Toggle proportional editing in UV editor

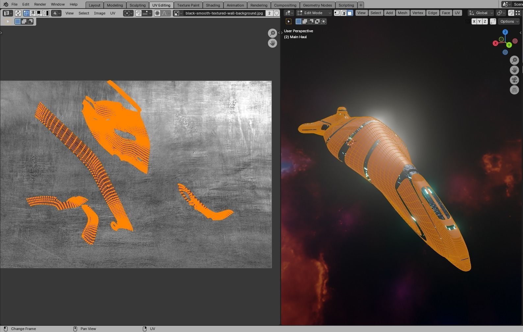[x=157, y=13]
